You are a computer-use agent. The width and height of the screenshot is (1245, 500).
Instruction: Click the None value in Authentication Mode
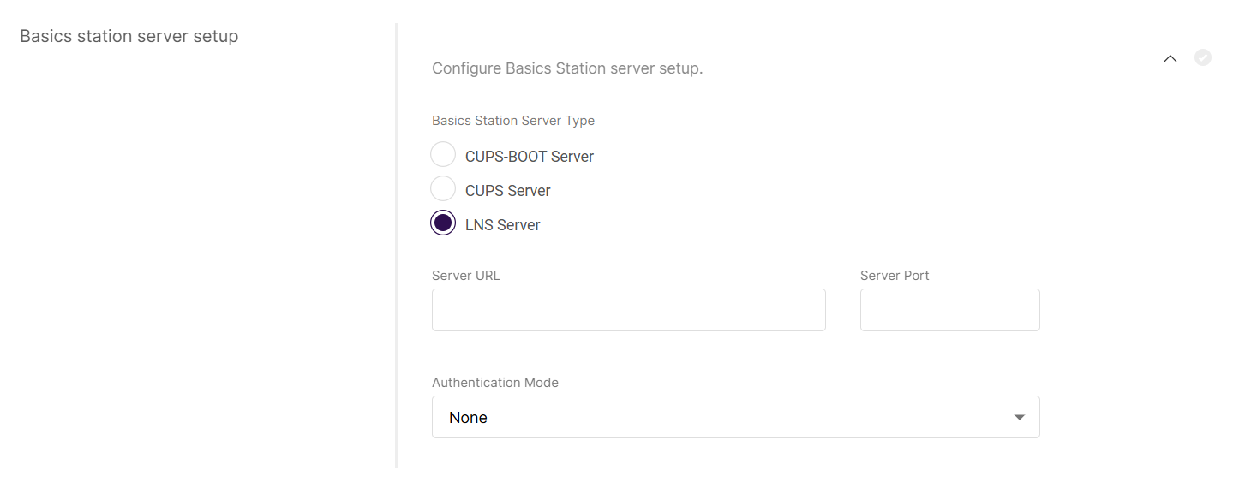[x=468, y=418]
